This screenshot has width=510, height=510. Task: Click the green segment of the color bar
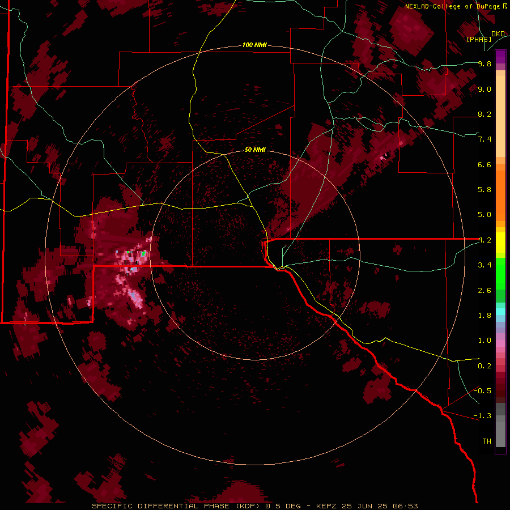[500, 280]
